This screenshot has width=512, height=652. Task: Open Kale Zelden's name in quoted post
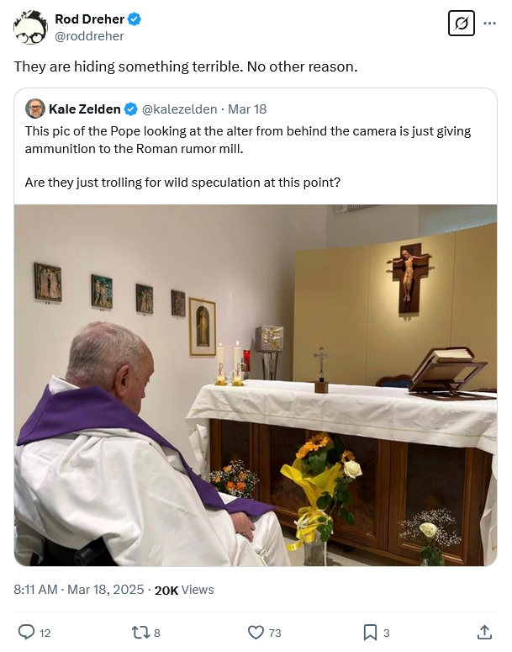click(x=85, y=109)
